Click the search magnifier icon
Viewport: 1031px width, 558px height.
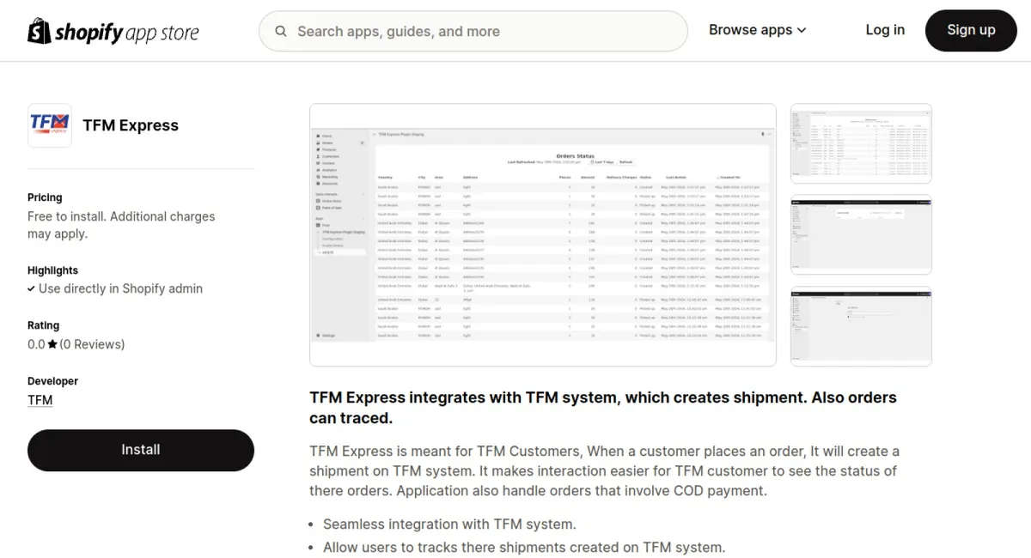pyautogui.click(x=281, y=32)
